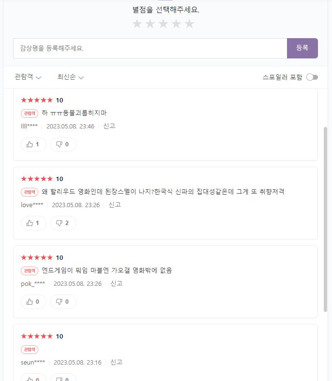The width and height of the screenshot is (332, 381).
Task: Select the fifth rating star
Action: click(x=189, y=24)
